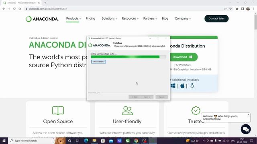Click the Anaconda logo on the website
This screenshot has width=257, height=144.
tap(42, 19)
